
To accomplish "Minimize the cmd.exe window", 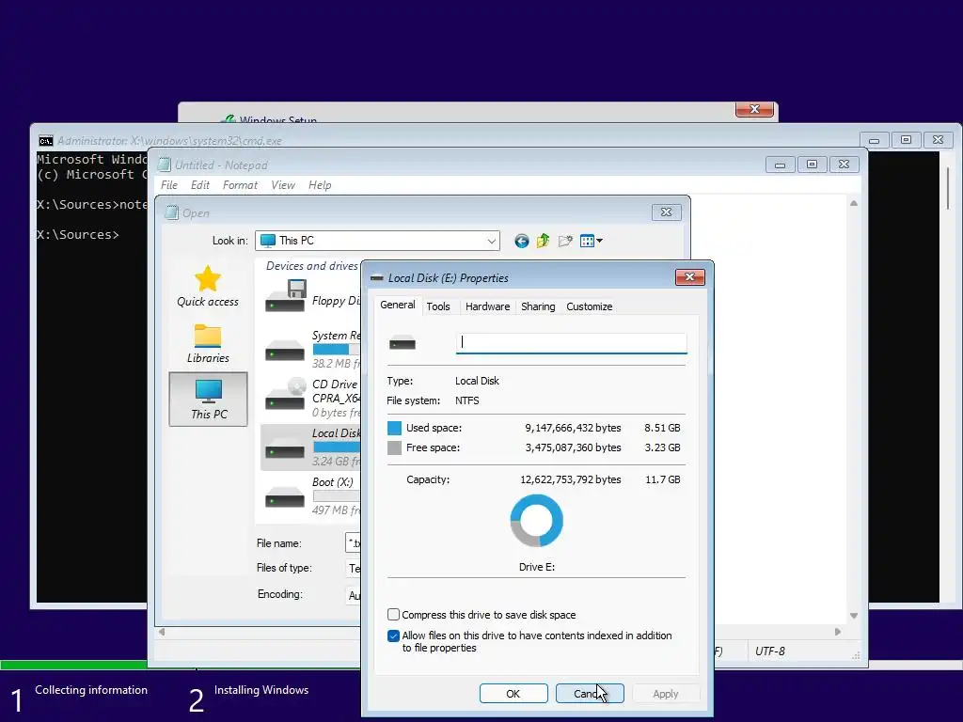I will coord(874,140).
